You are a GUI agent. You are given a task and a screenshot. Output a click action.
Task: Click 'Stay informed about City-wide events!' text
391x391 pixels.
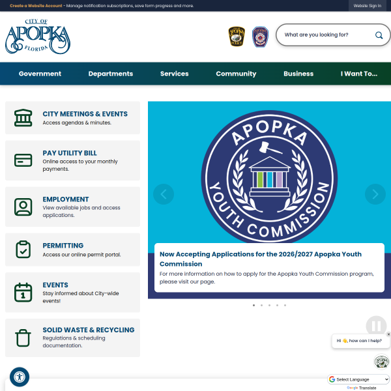81,297
